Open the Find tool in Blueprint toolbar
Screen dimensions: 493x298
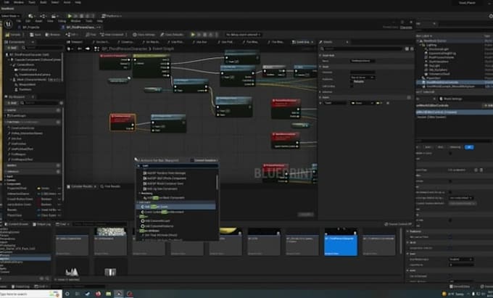(x=91, y=35)
